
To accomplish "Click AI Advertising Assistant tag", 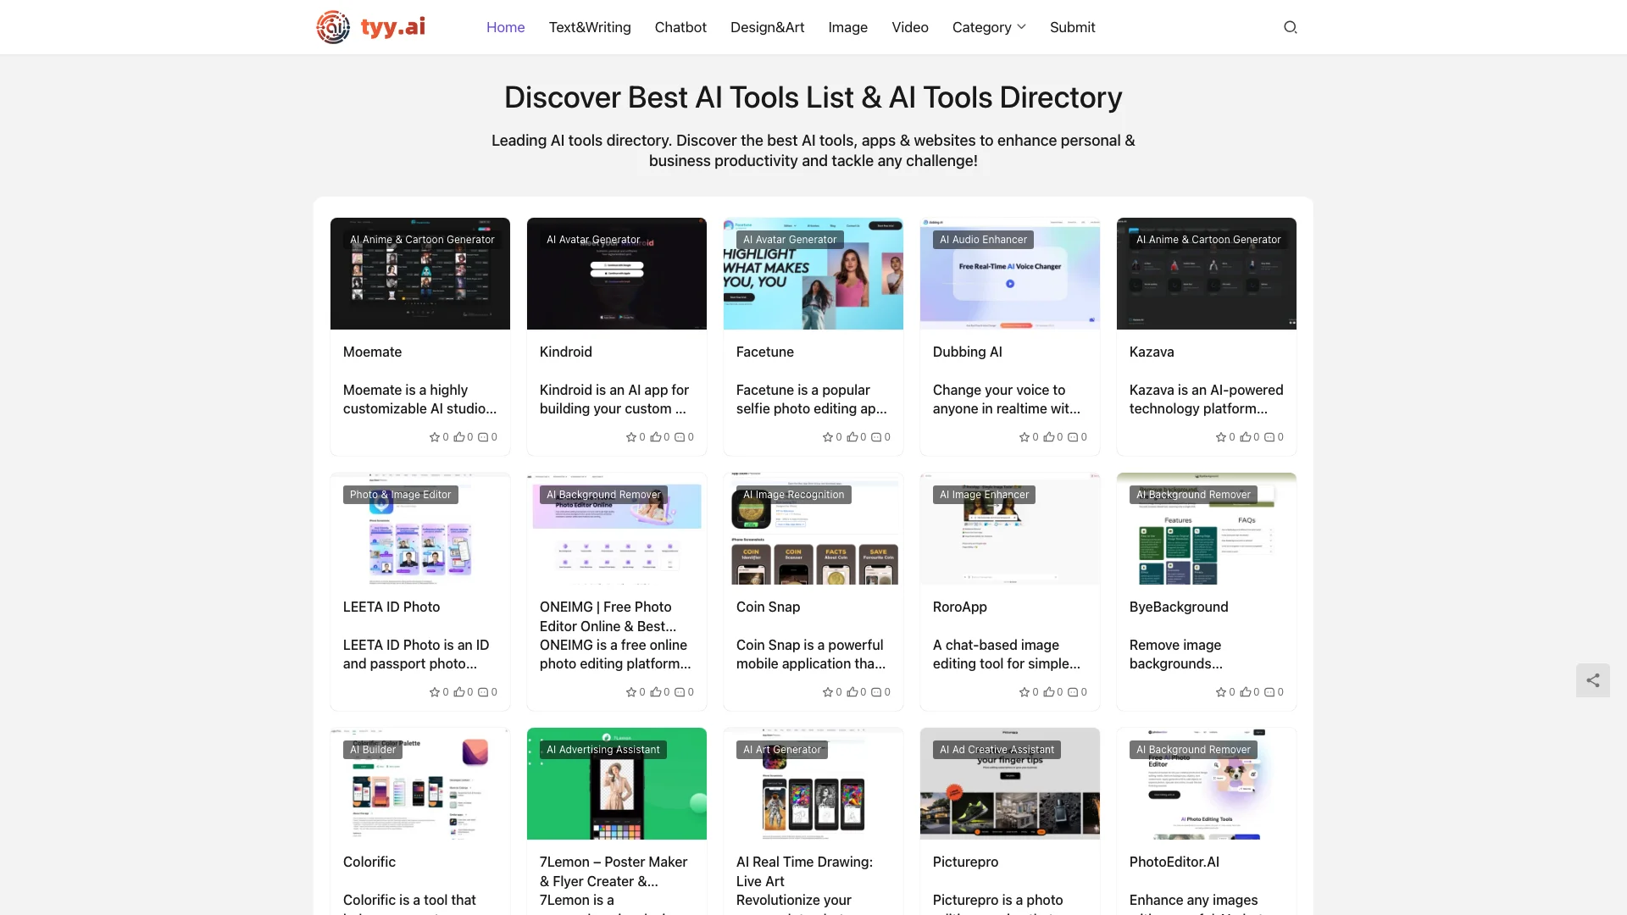I will [603, 750].
